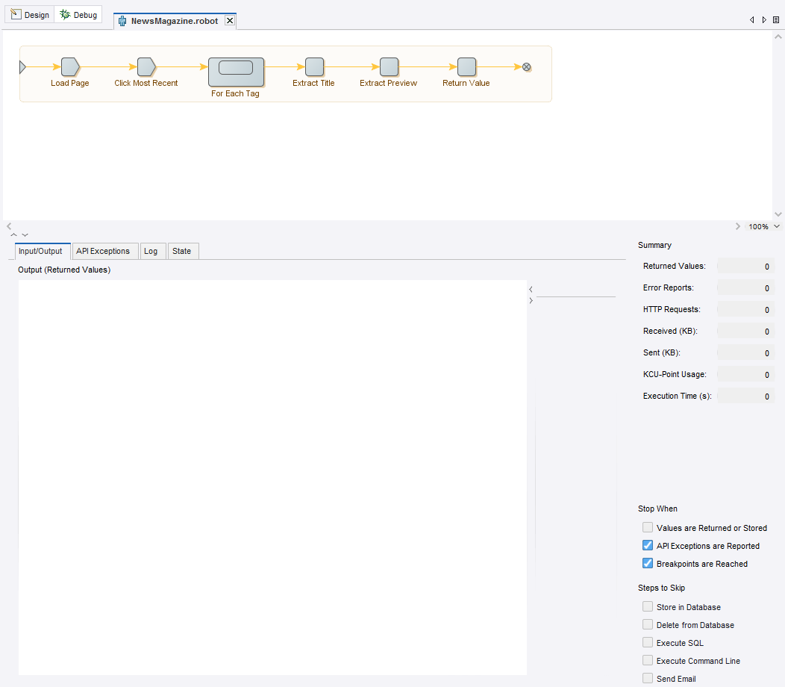
Task: Disable API Exceptions are Reported checkbox
Action: (648, 546)
